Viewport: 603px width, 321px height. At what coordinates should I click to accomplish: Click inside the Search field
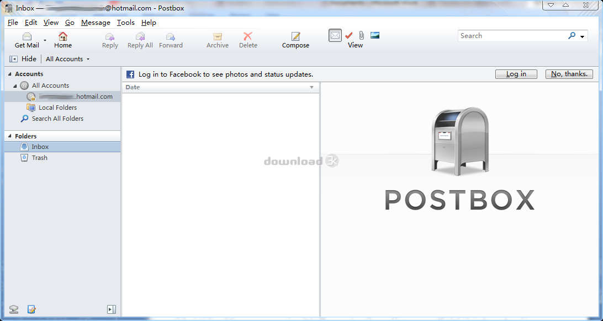tap(511, 36)
